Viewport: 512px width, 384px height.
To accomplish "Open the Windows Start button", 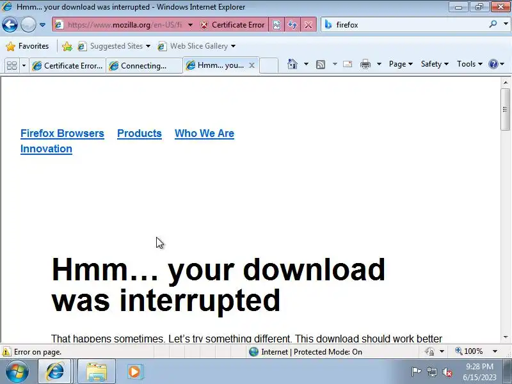I will tap(17, 372).
